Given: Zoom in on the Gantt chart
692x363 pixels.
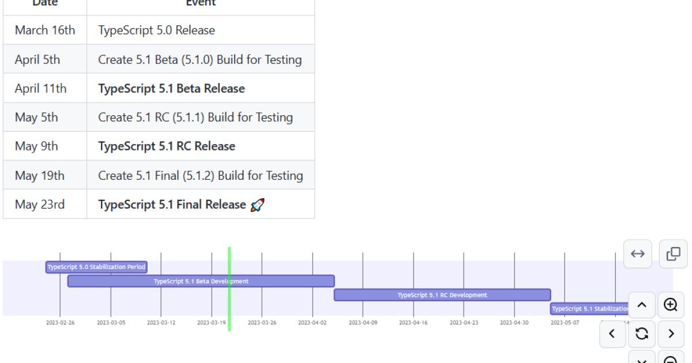Looking at the screenshot, I should click(x=671, y=305).
